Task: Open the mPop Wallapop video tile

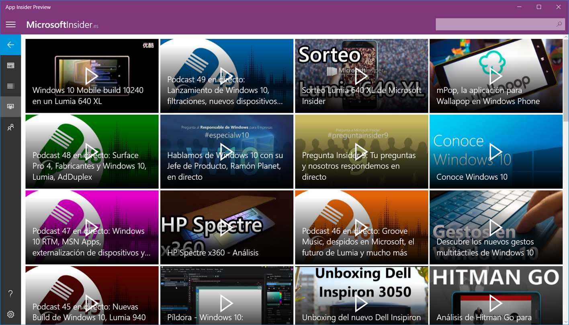Action: 496,76
